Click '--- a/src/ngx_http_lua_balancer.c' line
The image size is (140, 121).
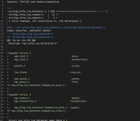pyautogui.click(x=30, y=34)
